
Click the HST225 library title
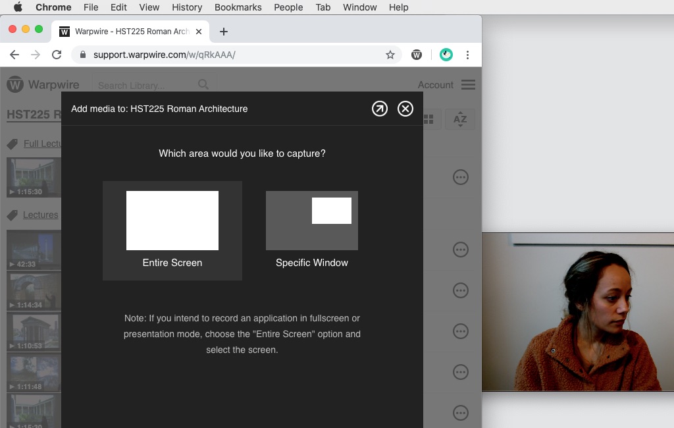34,115
